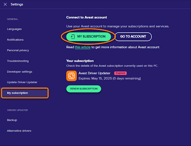Open Update Driver Updater section
The width and height of the screenshot is (191, 146).
click(x=22, y=82)
